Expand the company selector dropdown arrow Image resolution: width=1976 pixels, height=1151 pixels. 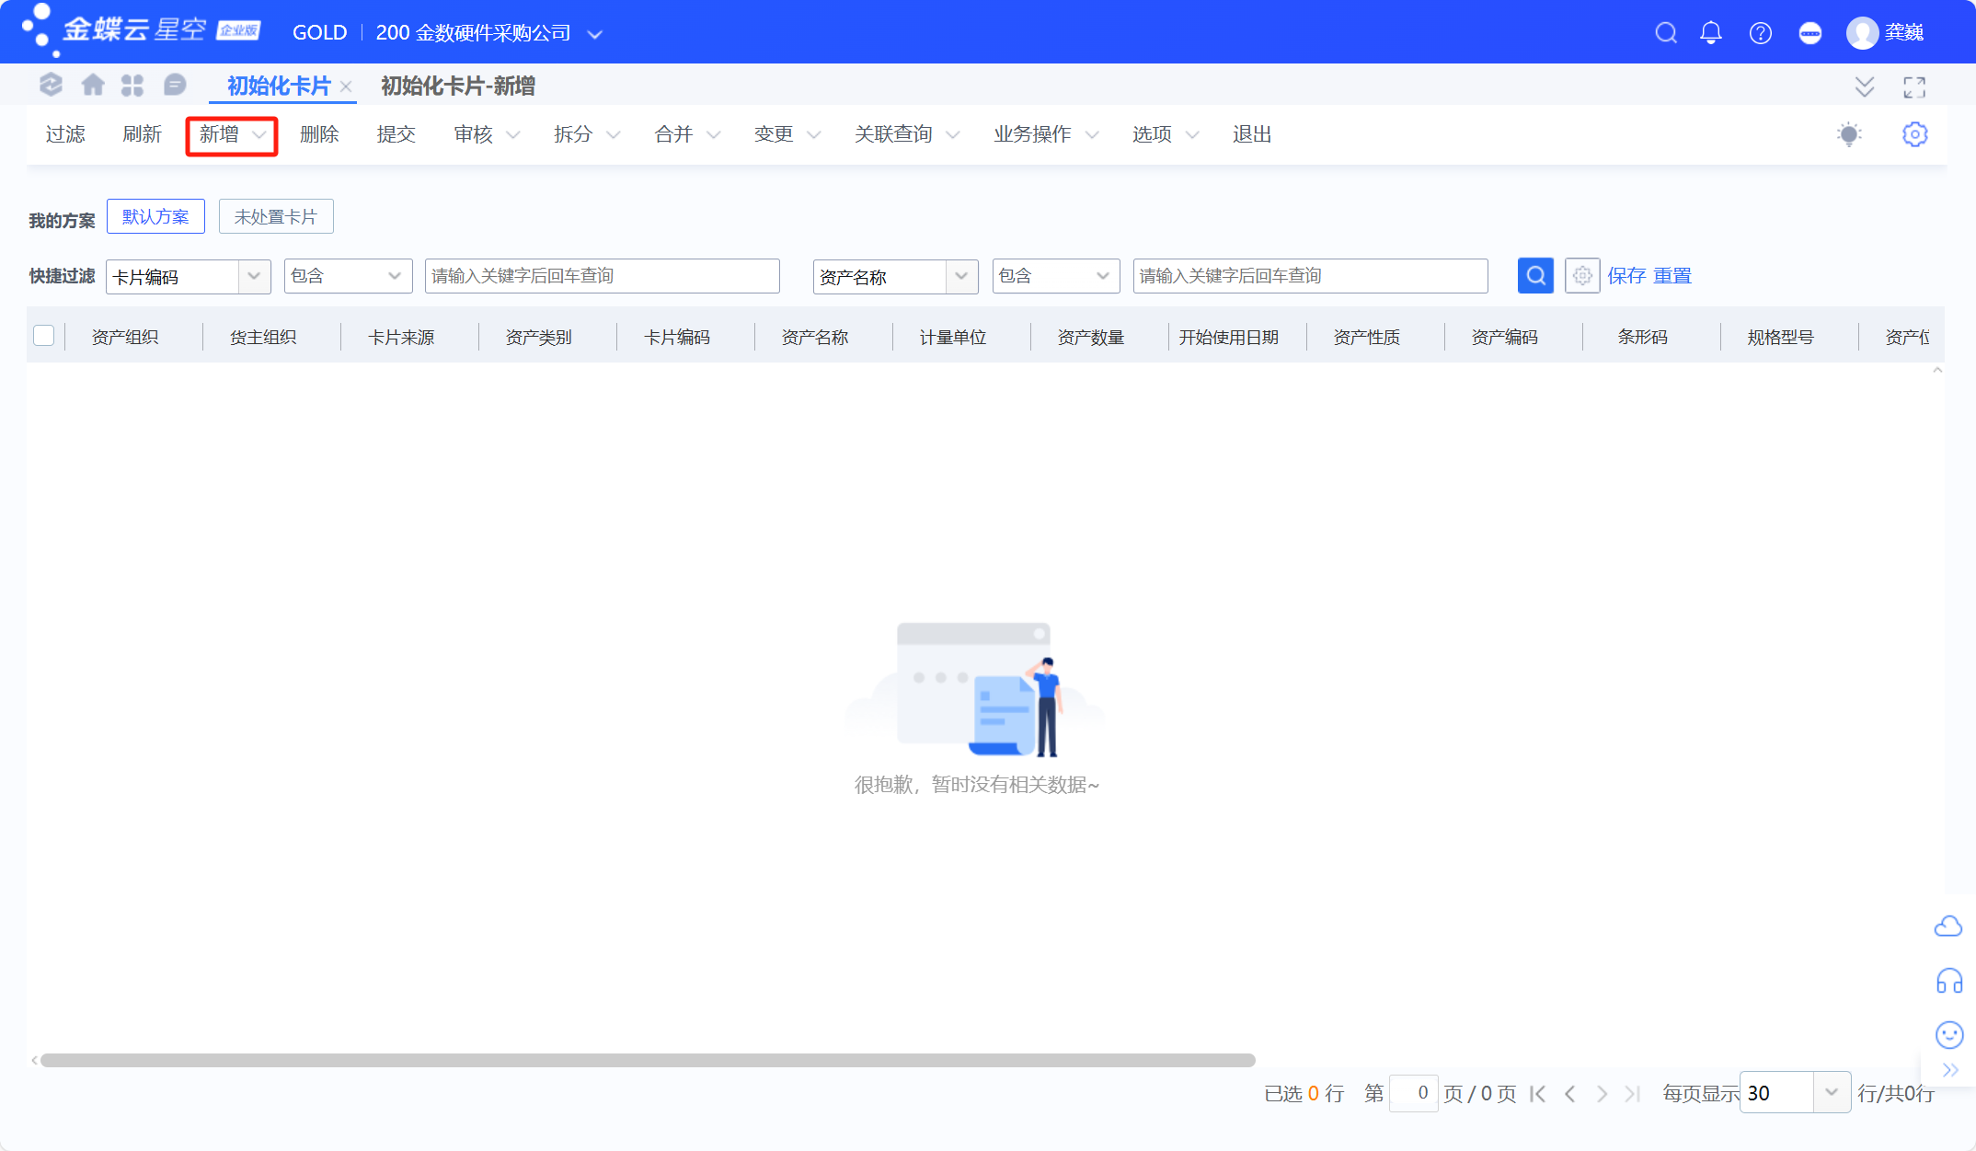pyautogui.click(x=595, y=34)
